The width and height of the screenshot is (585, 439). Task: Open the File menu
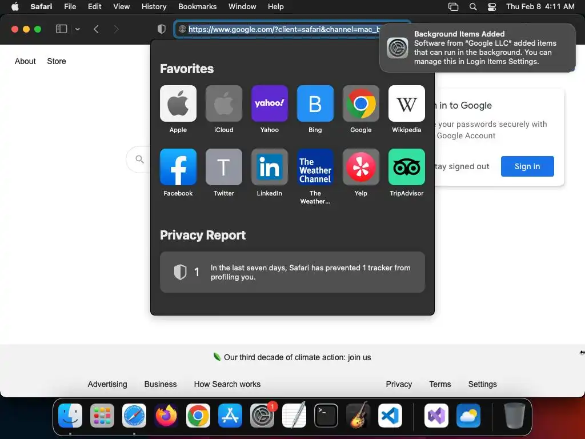tap(70, 6)
